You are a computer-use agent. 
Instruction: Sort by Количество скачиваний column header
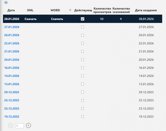tap(121, 10)
